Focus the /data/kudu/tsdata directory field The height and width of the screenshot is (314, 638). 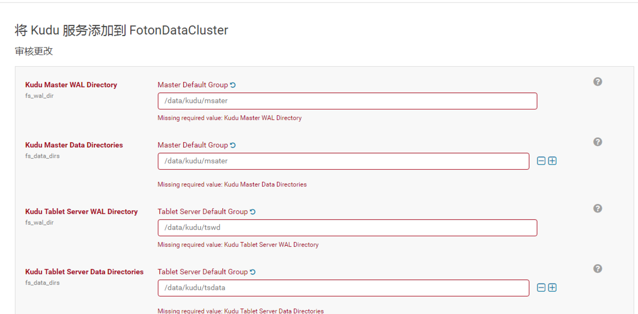point(343,288)
